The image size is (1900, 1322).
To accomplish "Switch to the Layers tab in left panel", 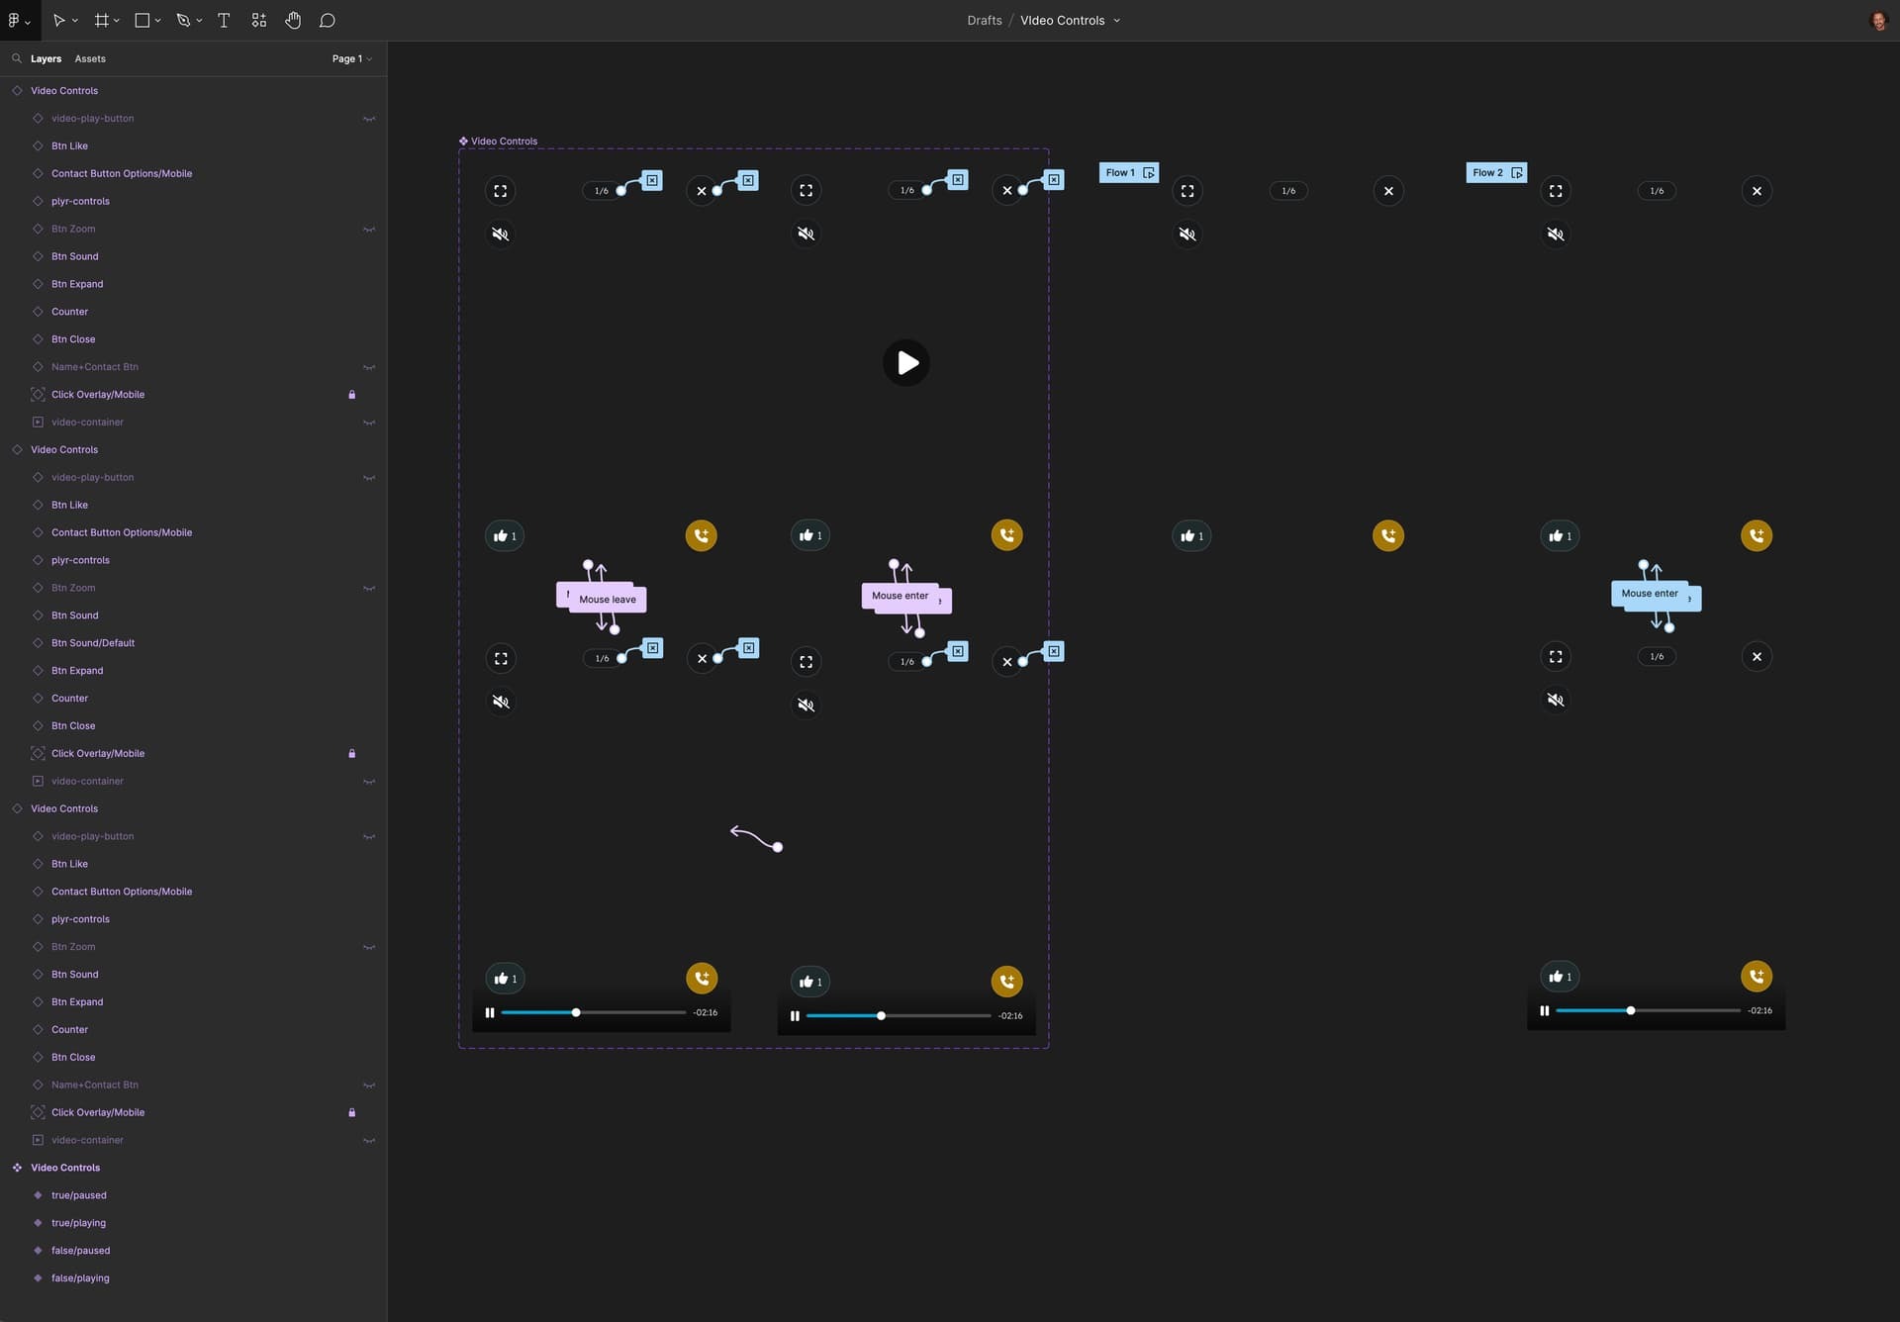I will click(45, 59).
